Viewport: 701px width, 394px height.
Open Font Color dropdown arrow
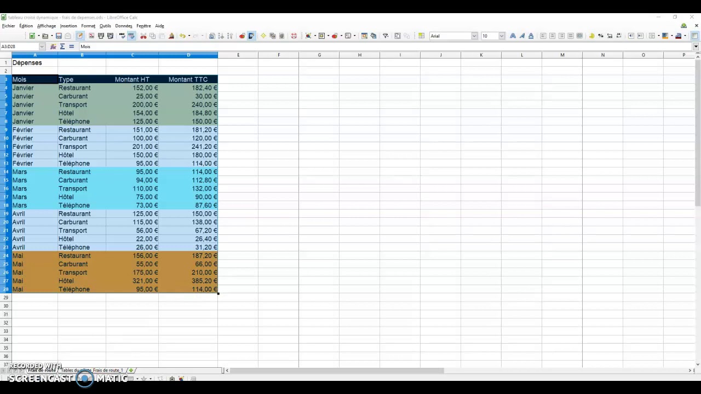pyautogui.click(x=685, y=36)
